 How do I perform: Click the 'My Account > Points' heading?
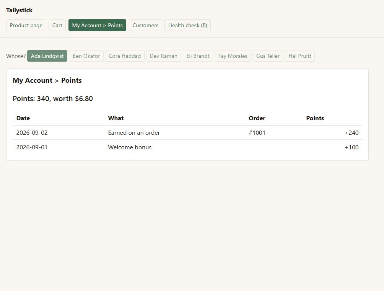coord(47,80)
